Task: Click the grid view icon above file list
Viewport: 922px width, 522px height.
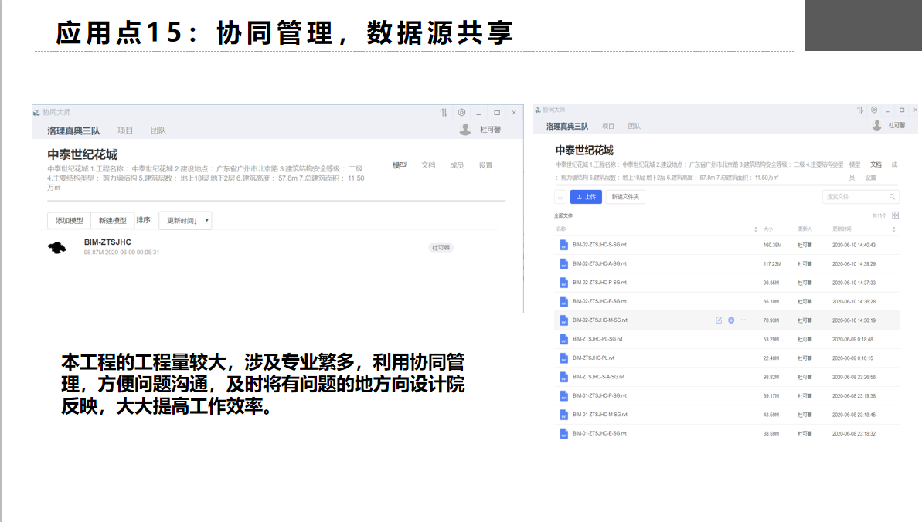Action: [x=895, y=215]
